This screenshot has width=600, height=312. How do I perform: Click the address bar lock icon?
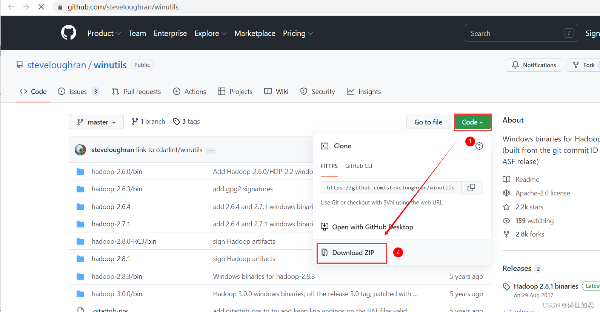tap(60, 7)
